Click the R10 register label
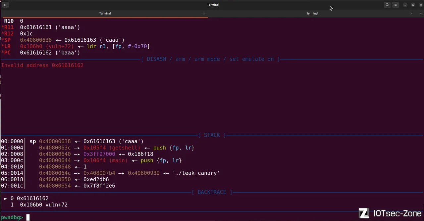This screenshot has width=424, height=221. (x=9, y=21)
